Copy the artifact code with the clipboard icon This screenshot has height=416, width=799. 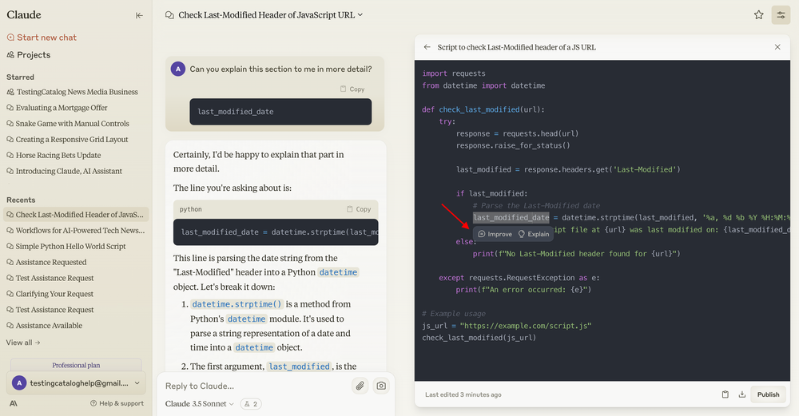[x=725, y=394]
